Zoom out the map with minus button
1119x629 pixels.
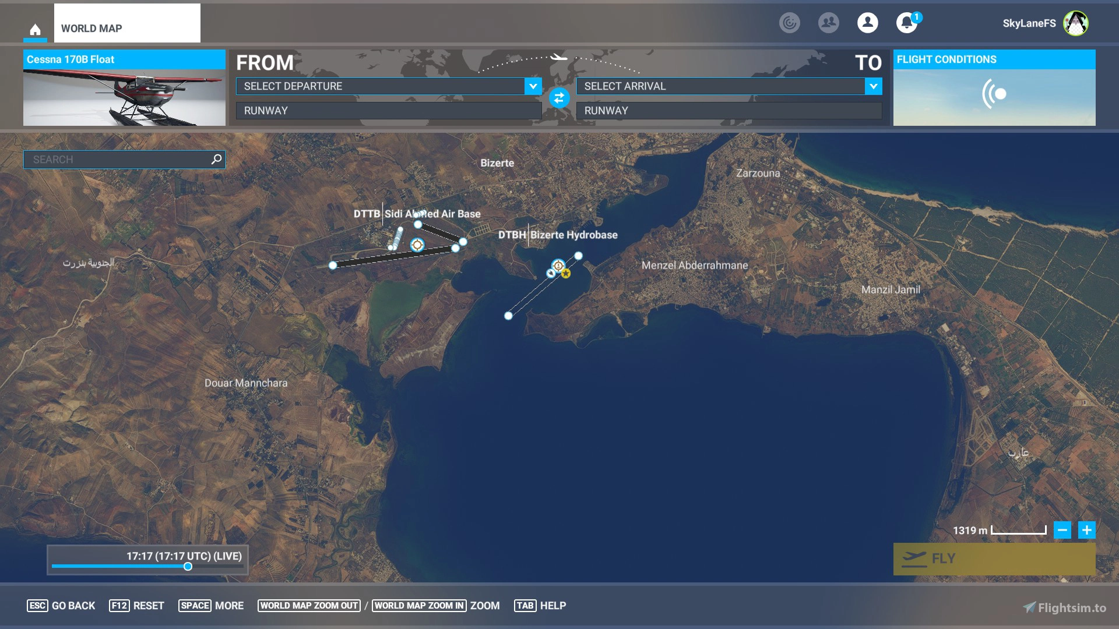1062,530
